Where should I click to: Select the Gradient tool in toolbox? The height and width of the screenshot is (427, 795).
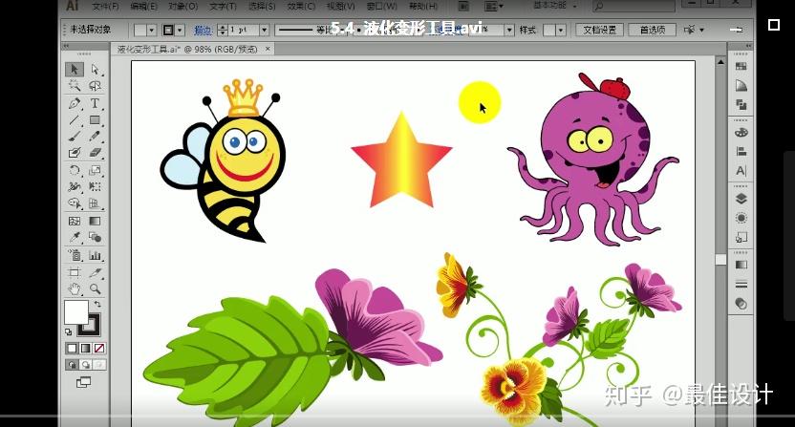pos(95,221)
